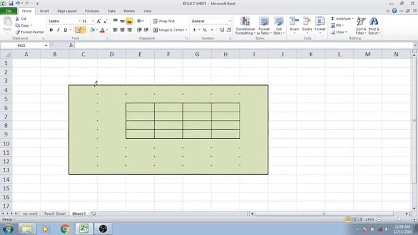This screenshot has width=418, height=235.
Task: Click the insert function fx icon
Action: [x=71, y=45]
